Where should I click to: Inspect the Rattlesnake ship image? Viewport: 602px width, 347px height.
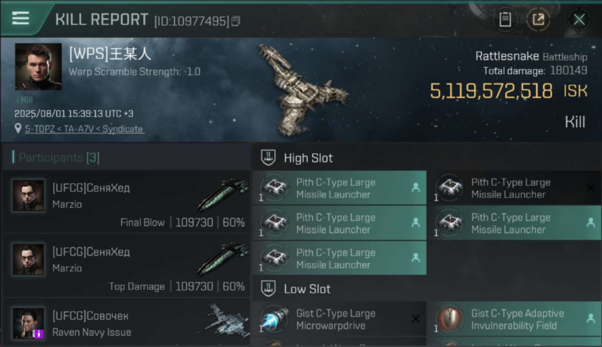click(x=303, y=88)
